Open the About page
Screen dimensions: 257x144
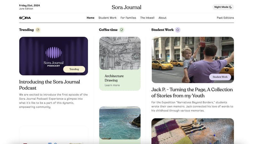pyautogui.click(x=162, y=18)
